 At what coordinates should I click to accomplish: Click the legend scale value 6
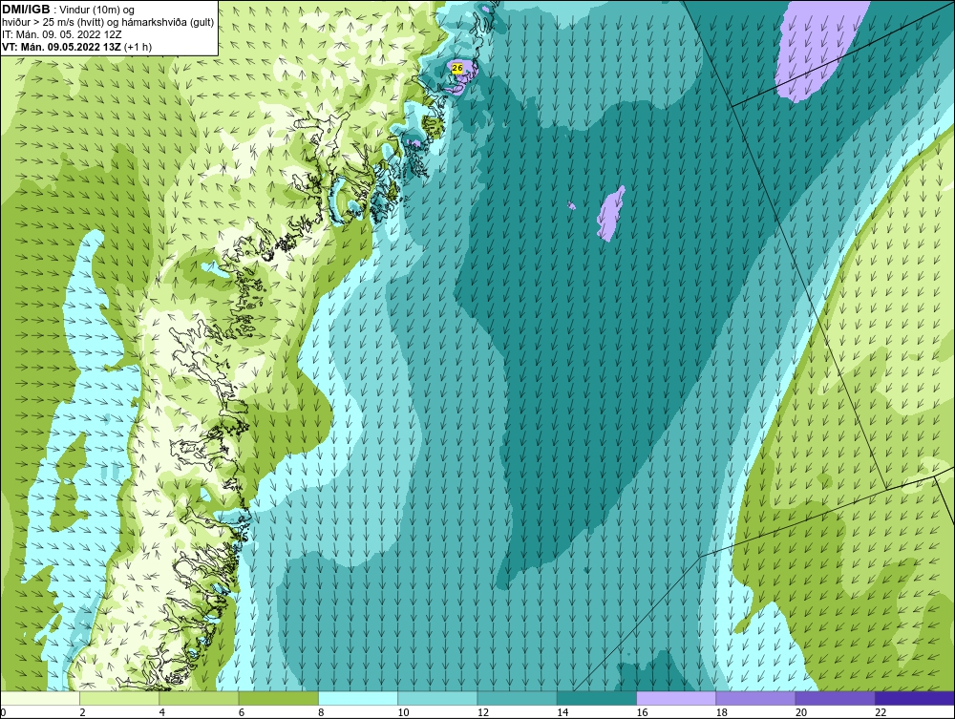tap(242, 713)
